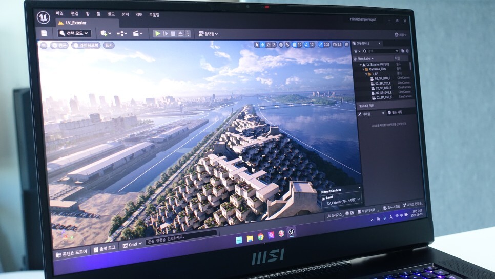This screenshot has width=495, height=279.
Task: Open the 빌드 menu
Action: pos(111,14)
